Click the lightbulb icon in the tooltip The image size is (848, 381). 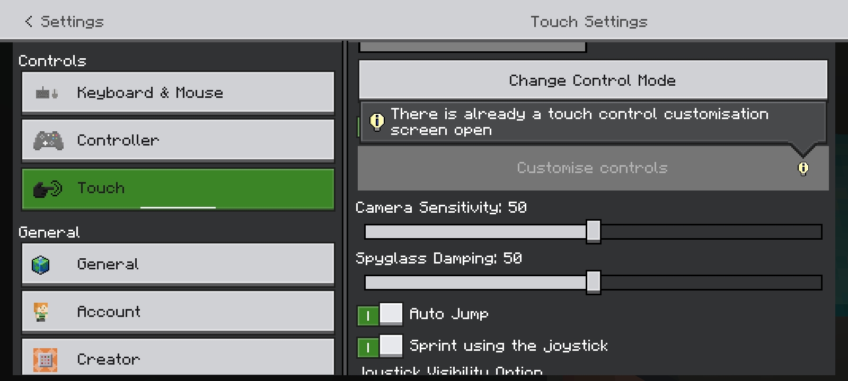[x=377, y=122]
